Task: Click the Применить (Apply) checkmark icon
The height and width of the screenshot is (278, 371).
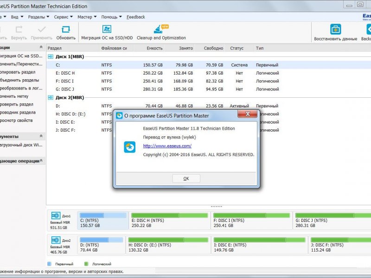Action: pyautogui.click(x=42, y=29)
